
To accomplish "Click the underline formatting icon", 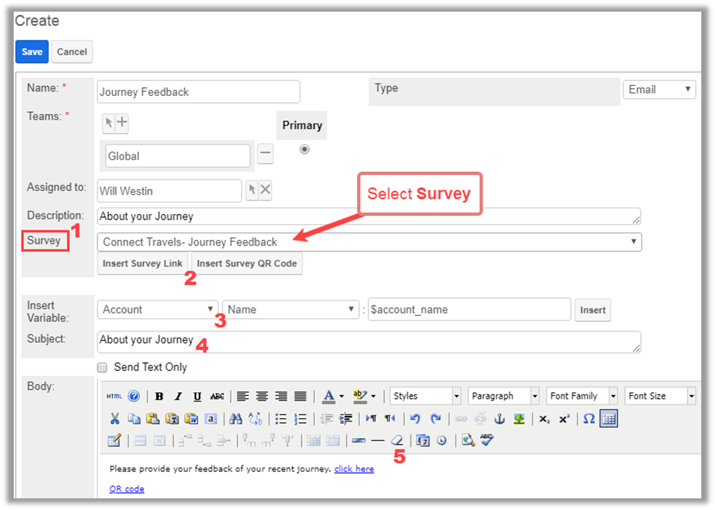I will pyautogui.click(x=197, y=396).
